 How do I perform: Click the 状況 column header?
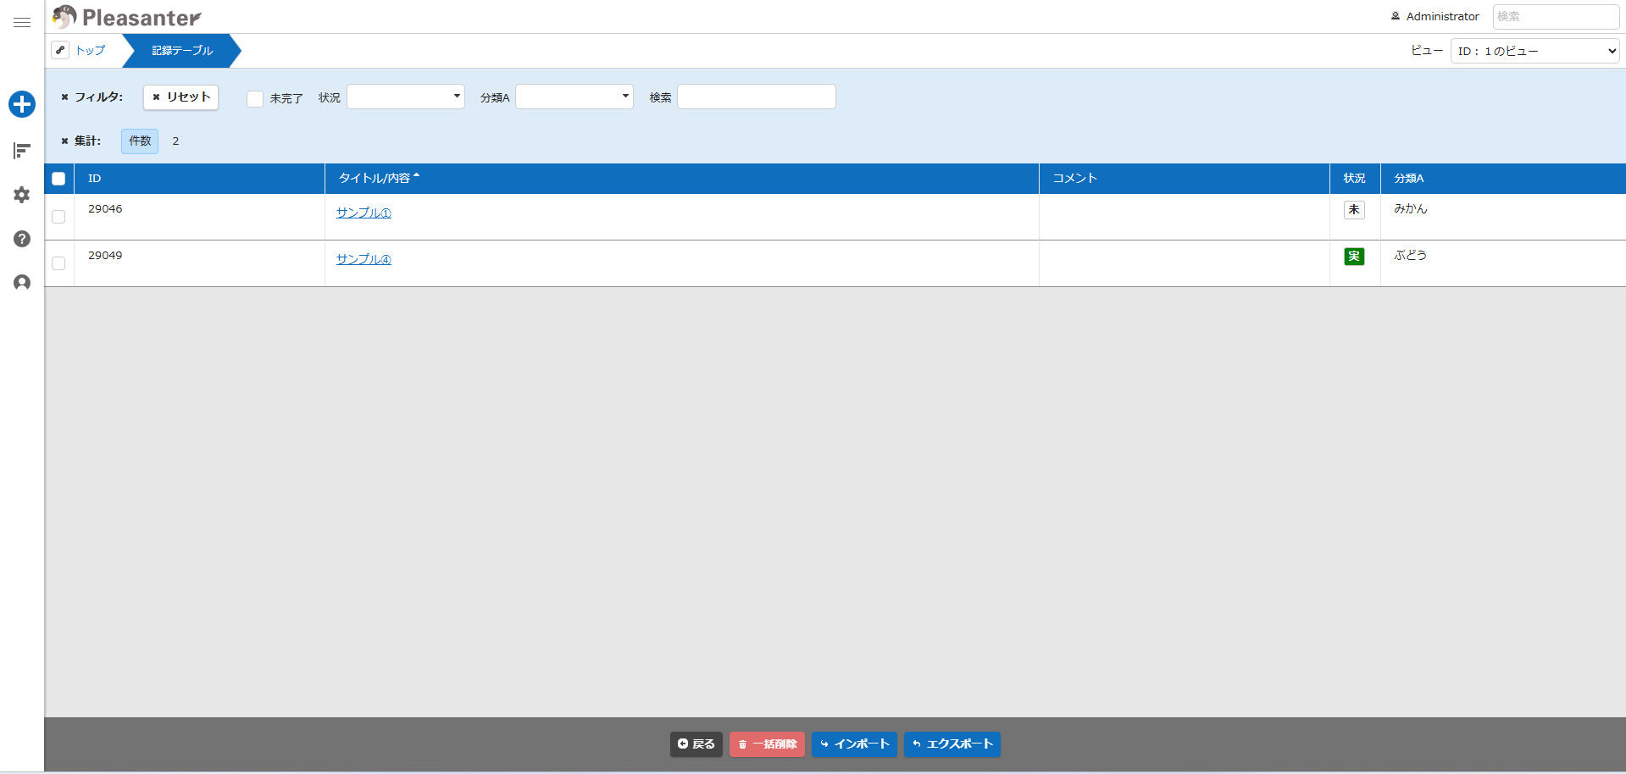pos(1355,179)
